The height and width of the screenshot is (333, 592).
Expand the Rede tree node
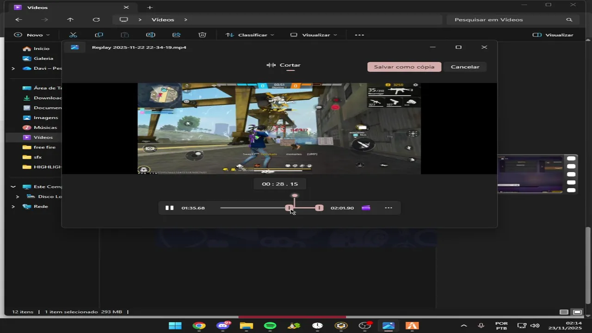pyautogui.click(x=13, y=207)
